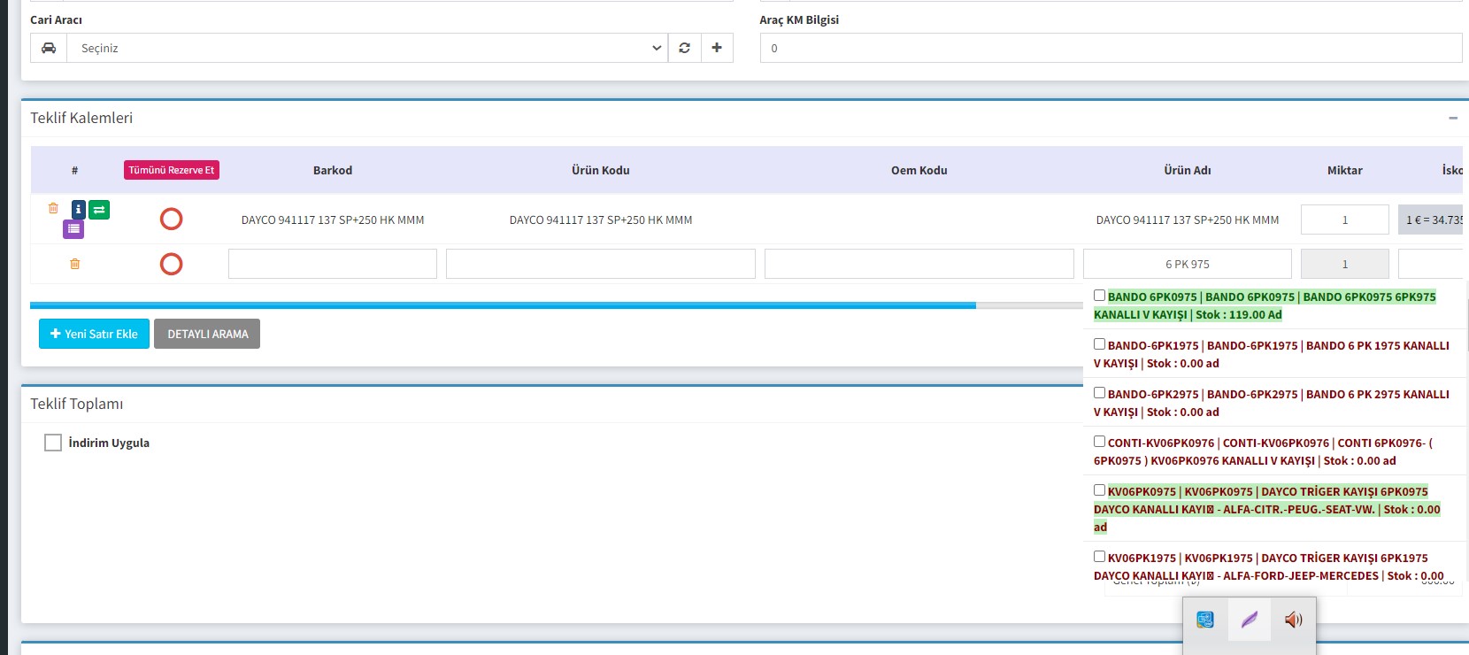Click the purple feather tray icon
The height and width of the screenshot is (655, 1469).
pos(1249,620)
